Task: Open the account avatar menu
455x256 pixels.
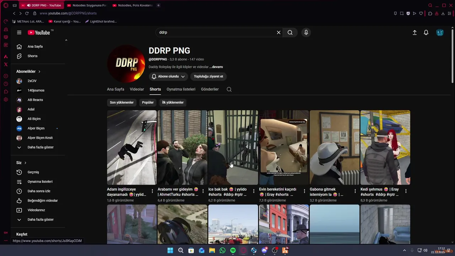Action: 440,32
